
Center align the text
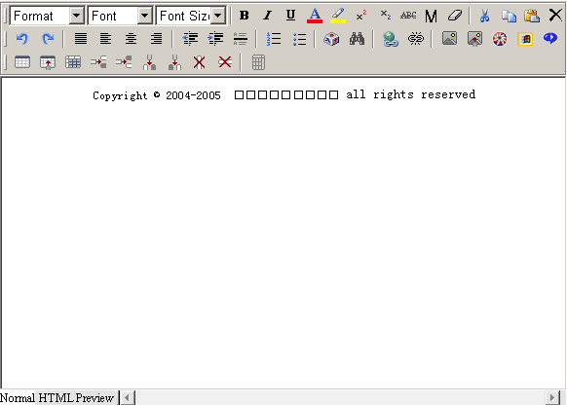click(x=131, y=39)
